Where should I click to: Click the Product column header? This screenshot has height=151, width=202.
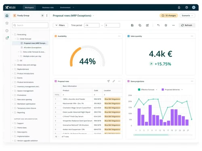click(x=77, y=91)
